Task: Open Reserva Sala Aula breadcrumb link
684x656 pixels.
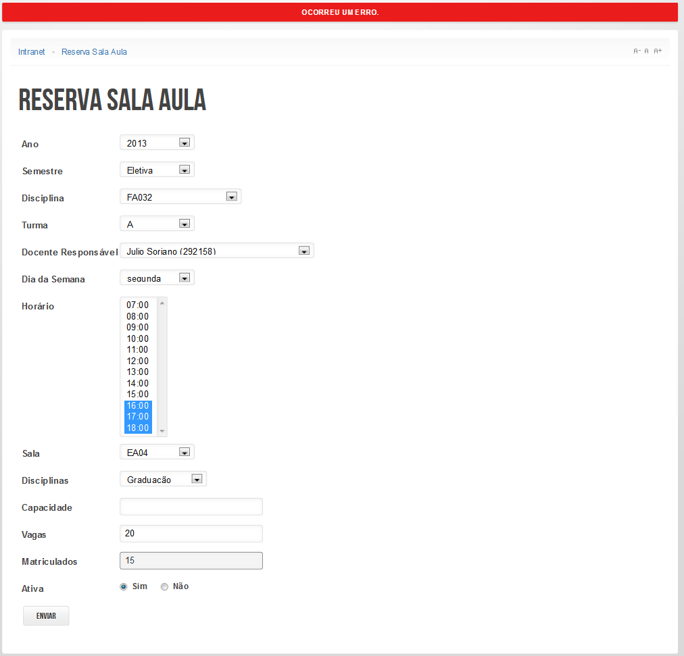Action: click(x=94, y=52)
